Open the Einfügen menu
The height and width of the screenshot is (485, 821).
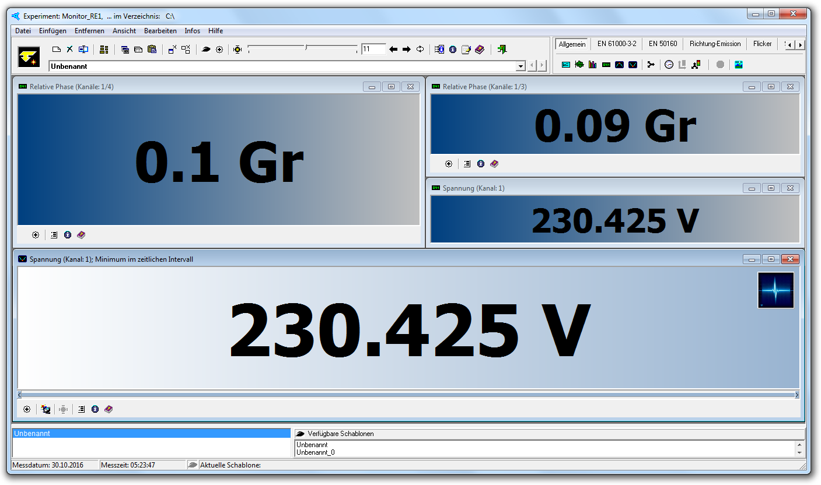(x=53, y=31)
